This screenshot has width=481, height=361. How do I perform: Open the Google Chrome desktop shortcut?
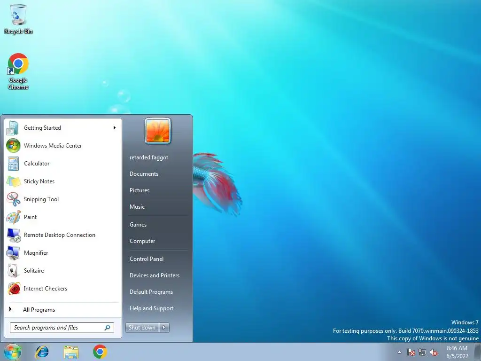tap(18, 71)
